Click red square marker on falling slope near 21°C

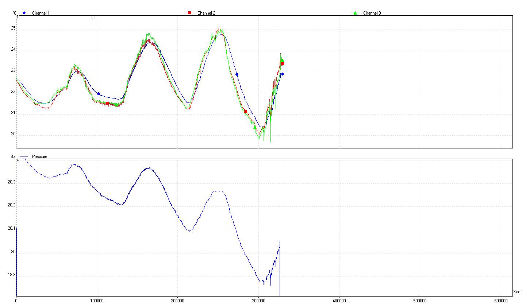pos(246,112)
